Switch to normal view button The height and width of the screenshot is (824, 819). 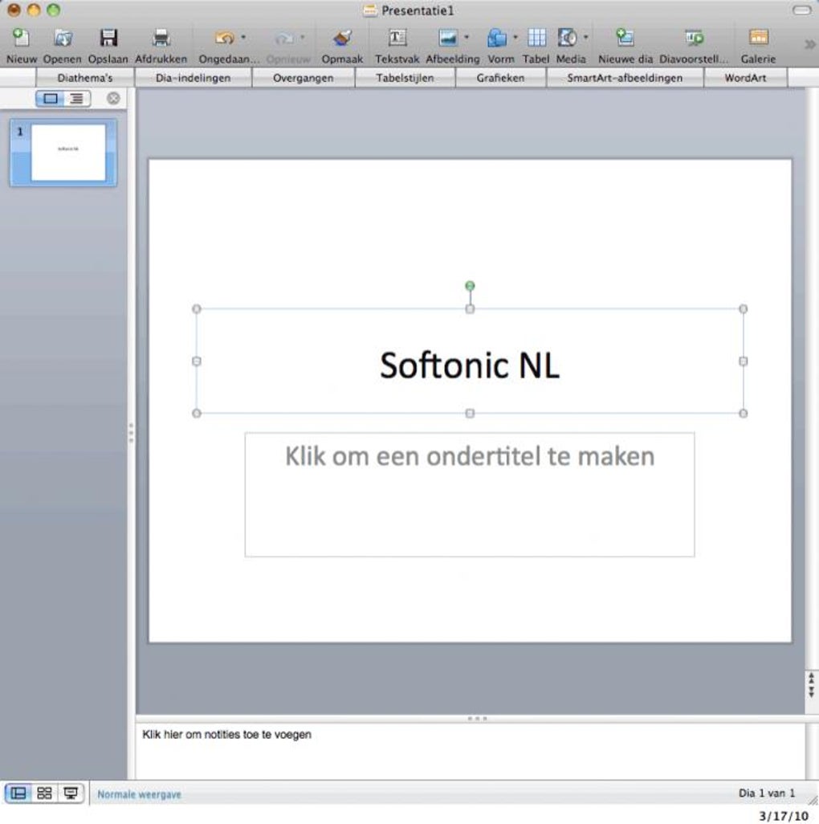point(18,793)
